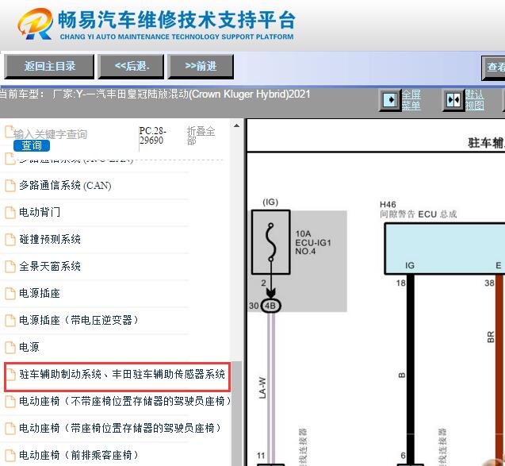Open the 全景天窗系统 tree item
The image size is (505, 466).
pos(50,267)
